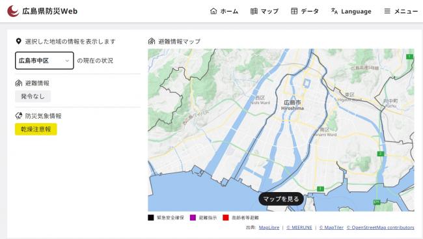Image resolution: width=423 pixels, height=239 pixels.
Task: Click the icon beside 避難情報マップ heading
Action: click(x=152, y=41)
